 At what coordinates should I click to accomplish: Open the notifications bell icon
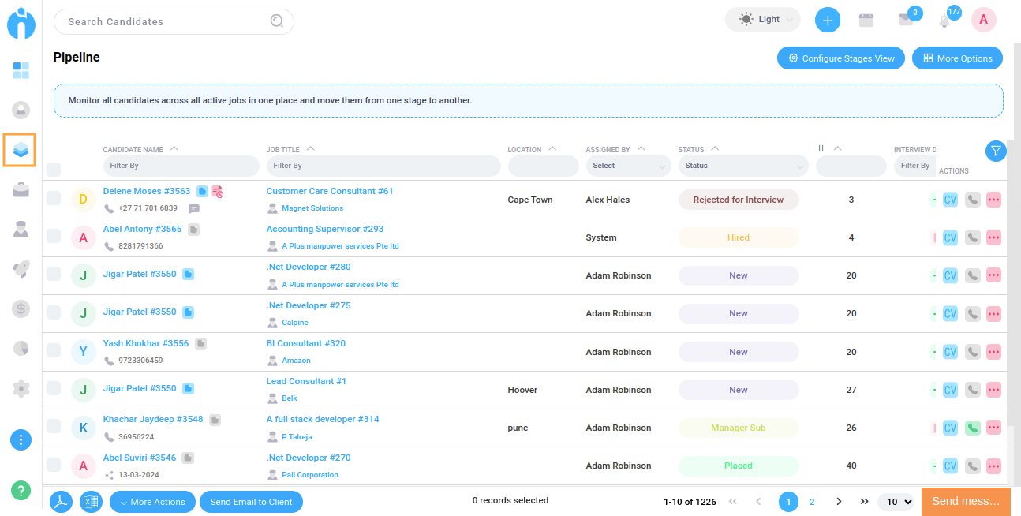(944, 21)
